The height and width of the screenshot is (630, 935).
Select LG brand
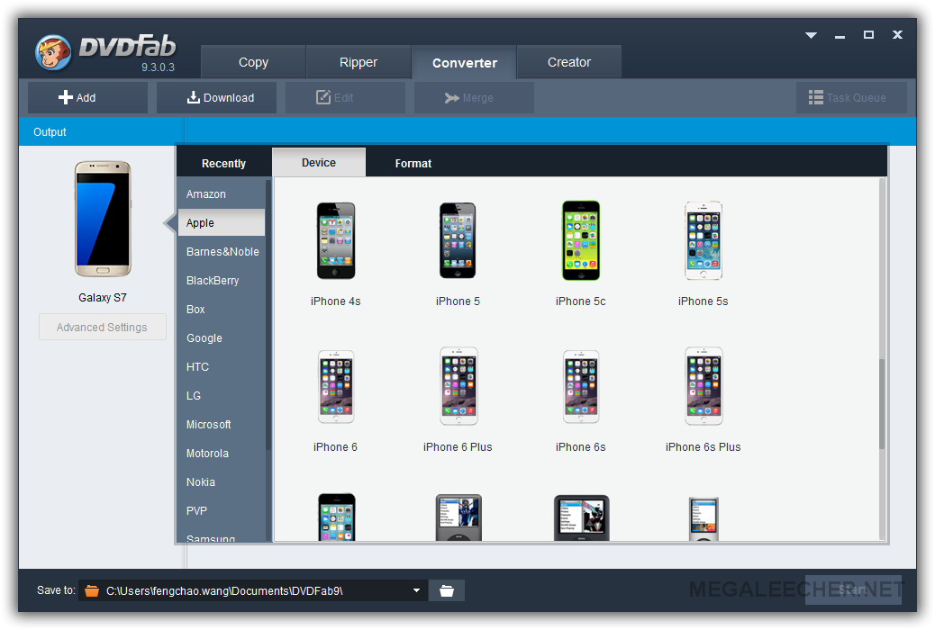point(222,396)
